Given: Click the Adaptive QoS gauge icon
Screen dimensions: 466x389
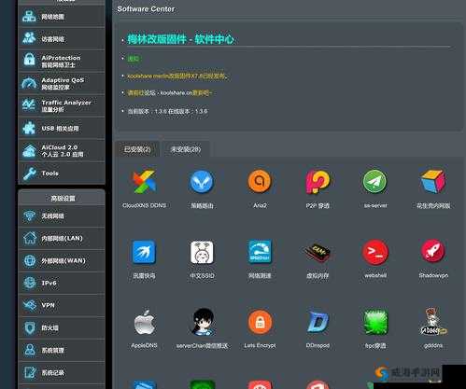Looking at the screenshot, I should pos(29,83).
